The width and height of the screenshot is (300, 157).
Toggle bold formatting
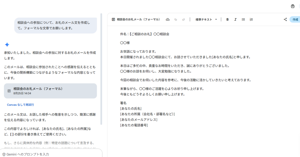(227, 19)
